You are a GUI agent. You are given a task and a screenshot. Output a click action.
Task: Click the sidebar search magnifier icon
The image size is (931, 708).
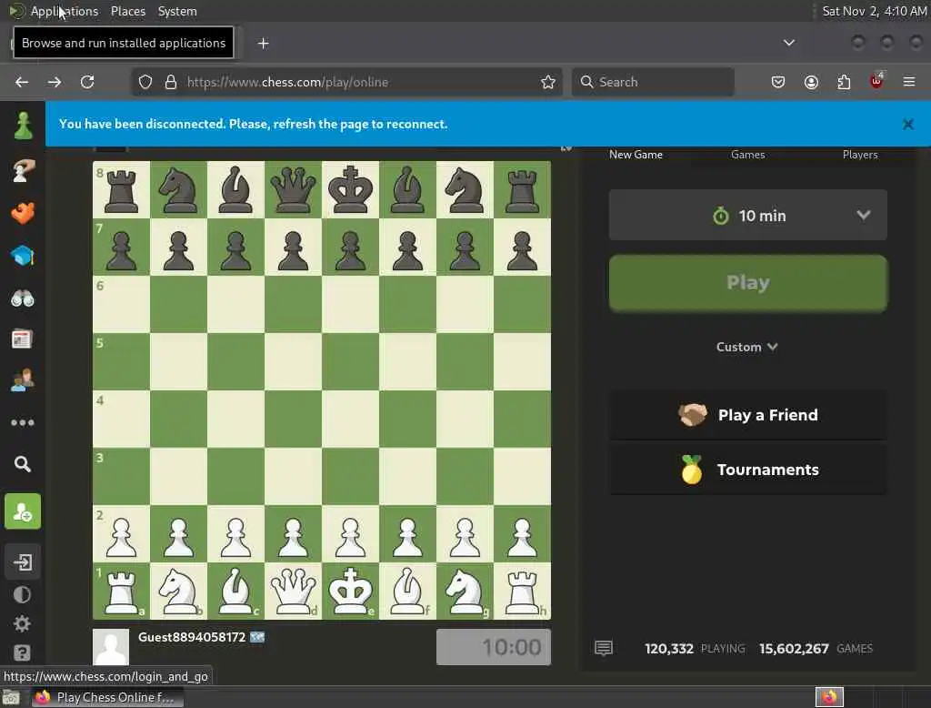23,464
